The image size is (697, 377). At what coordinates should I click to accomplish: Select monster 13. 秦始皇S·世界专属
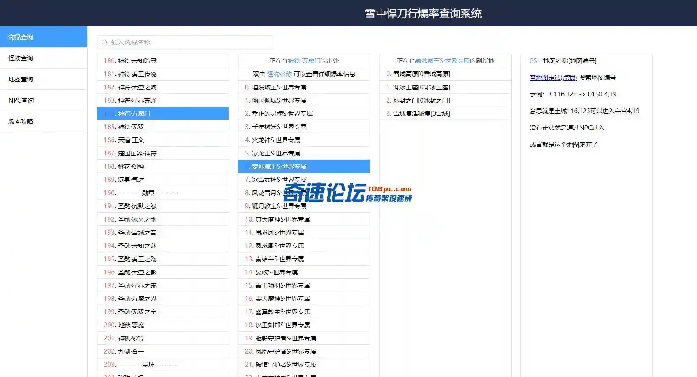coord(304,259)
